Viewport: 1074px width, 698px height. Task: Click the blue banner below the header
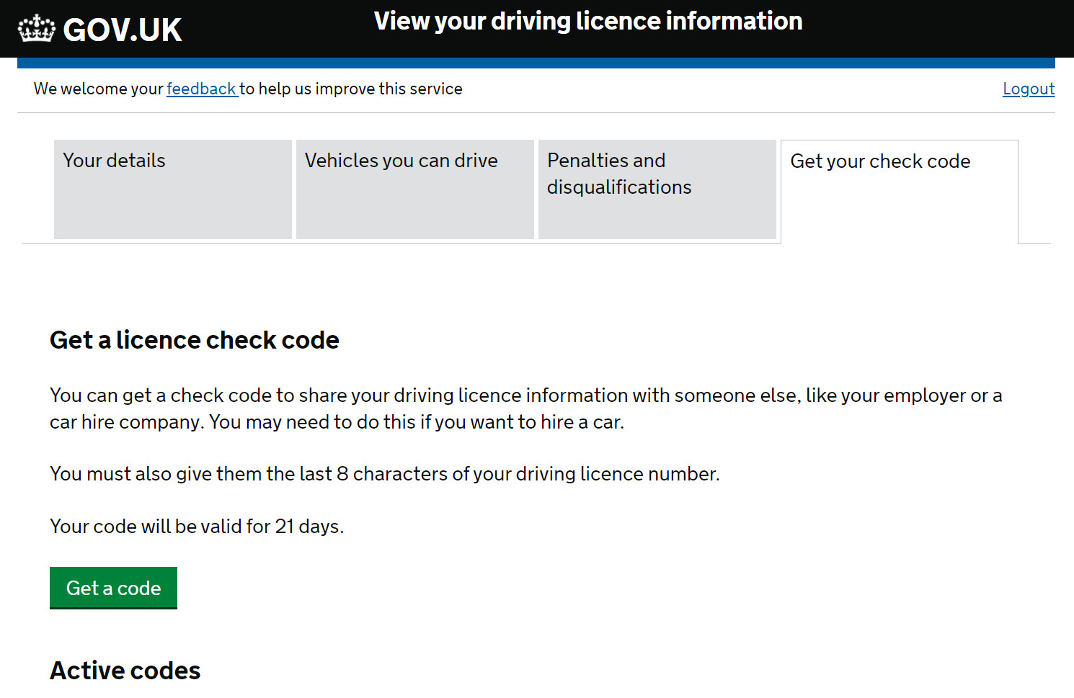coord(537,63)
